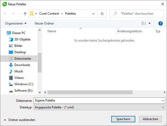The width and height of the screenshot is (167, 126).
Task: Open the Windows (C:) drive
Action: [23, 84]
